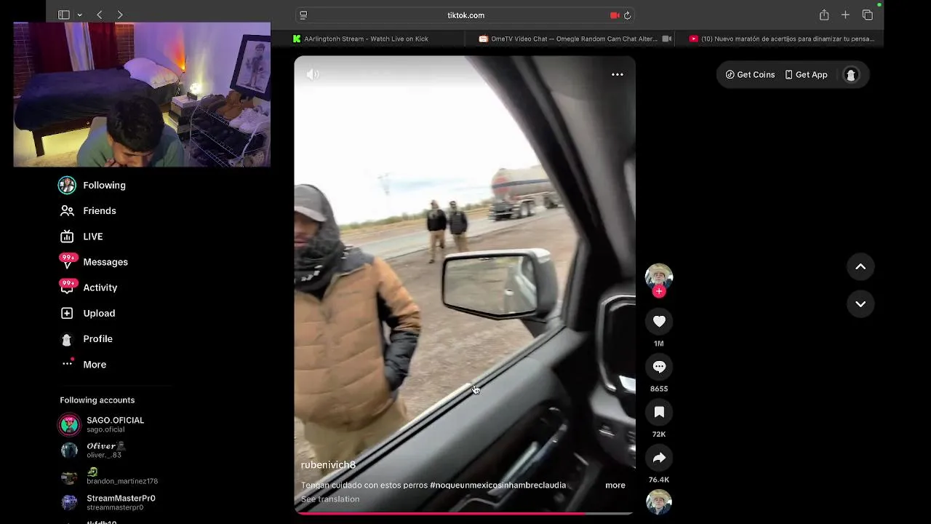The height and width of the screenshot is (524, 931).
Task: Open brandon_martinez178 following account
Action: tap(109, 477)
